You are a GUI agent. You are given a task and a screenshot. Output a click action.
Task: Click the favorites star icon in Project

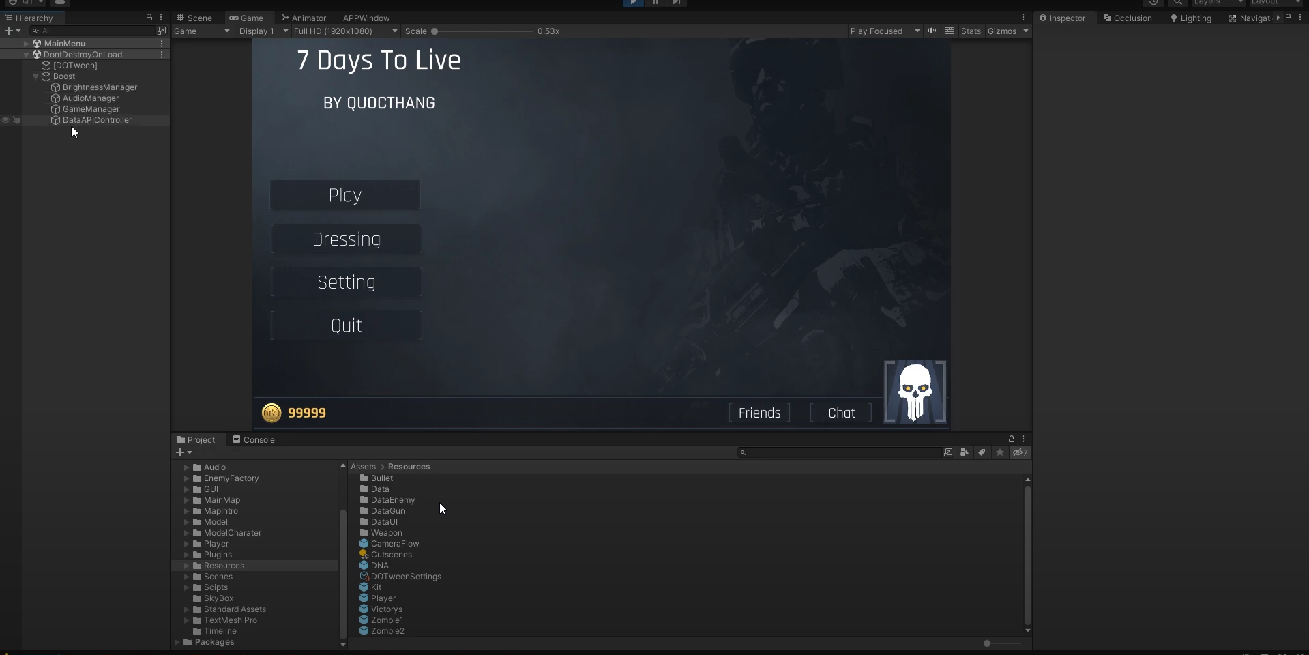tap(999, 452)
